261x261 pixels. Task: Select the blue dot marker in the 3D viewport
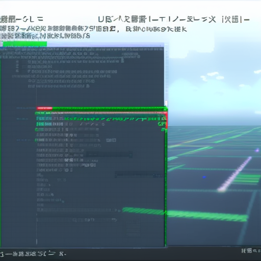click(204, 177)
